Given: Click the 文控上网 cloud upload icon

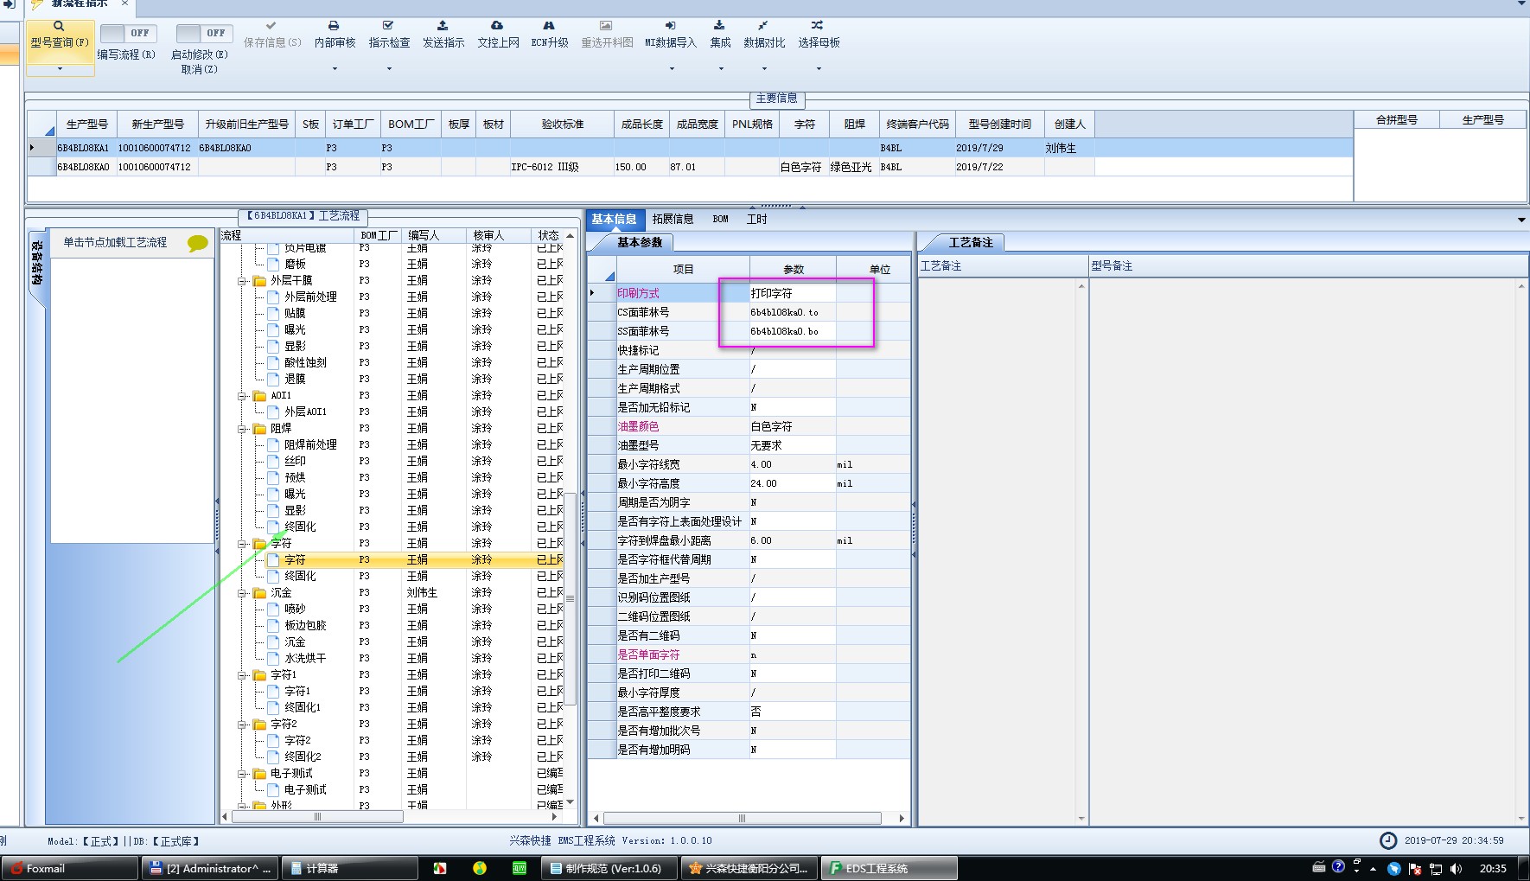Looking at the screenshot, I should coord(497,26).
